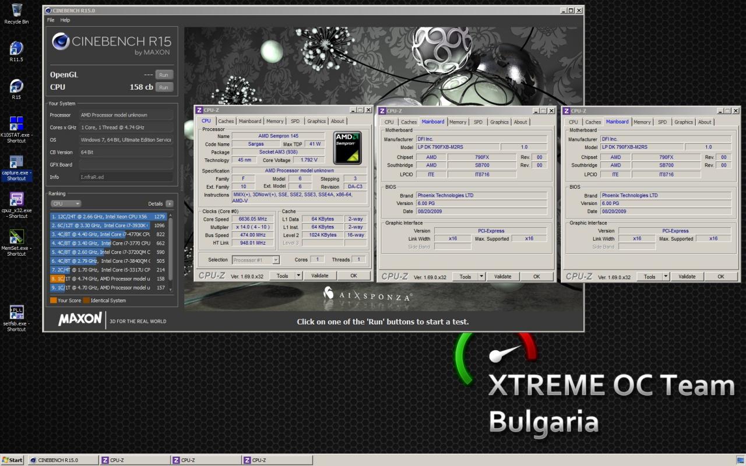Open the CPU ranking filter dropdown
746x466 pixels.
(x=66, y=204)
